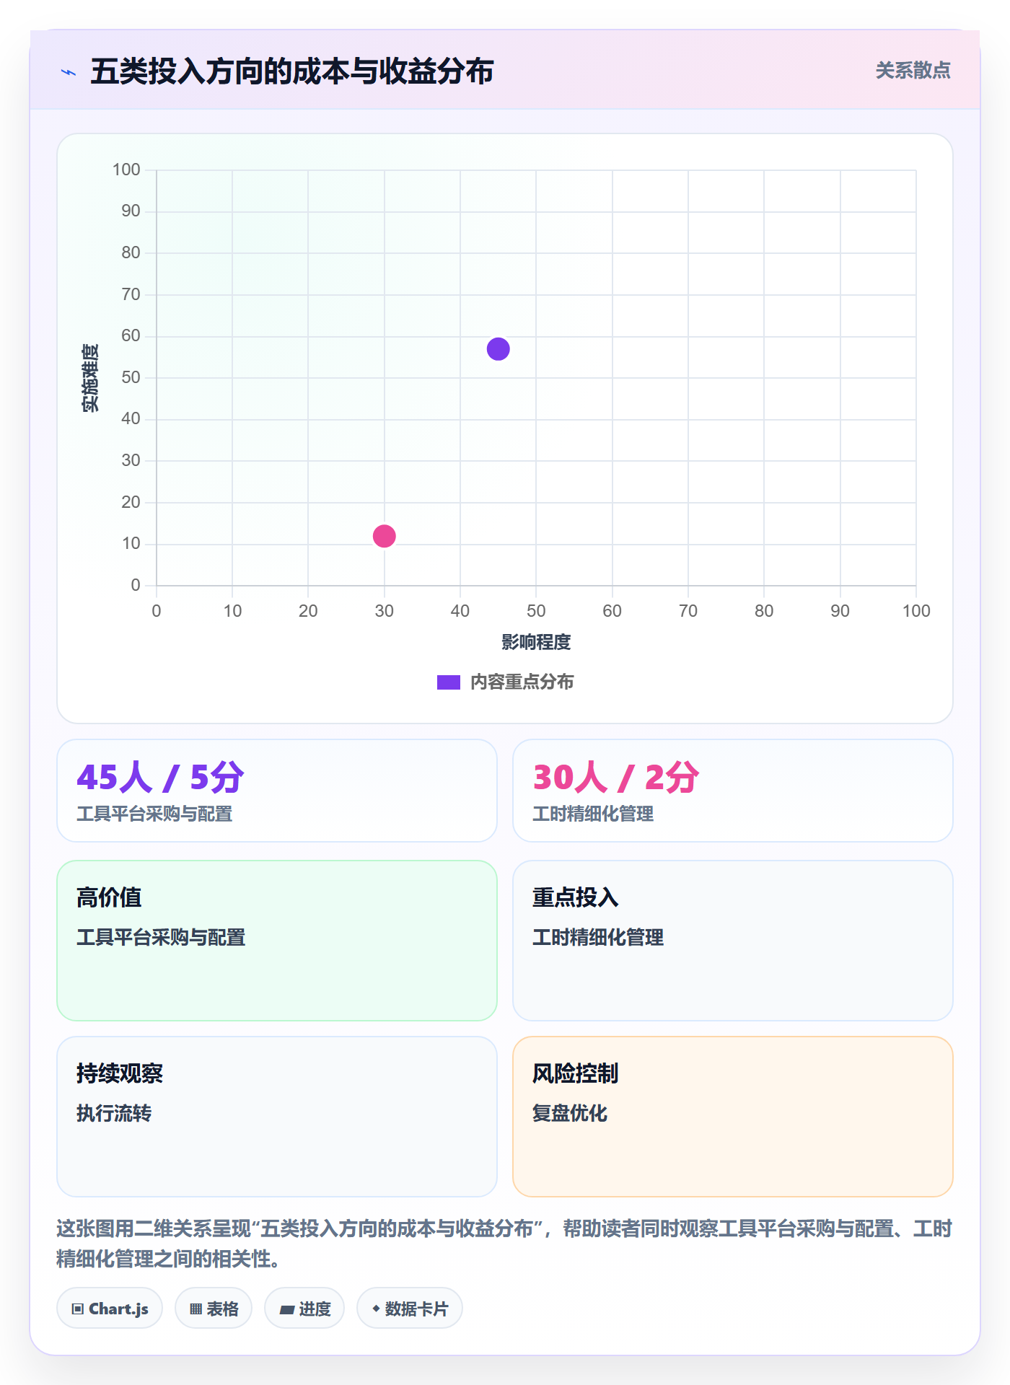Image resolution: width=1010 pixels, height=1385 pixels.
Task: Click the grid icon on 表格 chip
Action: [x=196, y=1309]
